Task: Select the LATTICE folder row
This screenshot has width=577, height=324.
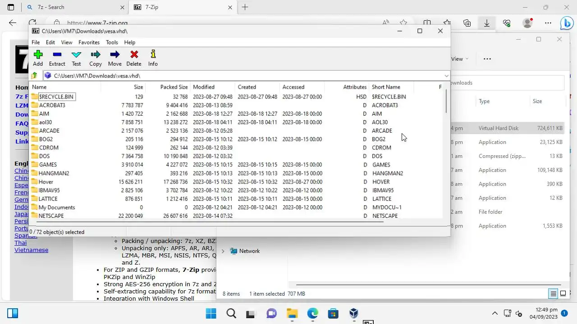Action: [237, 199]
